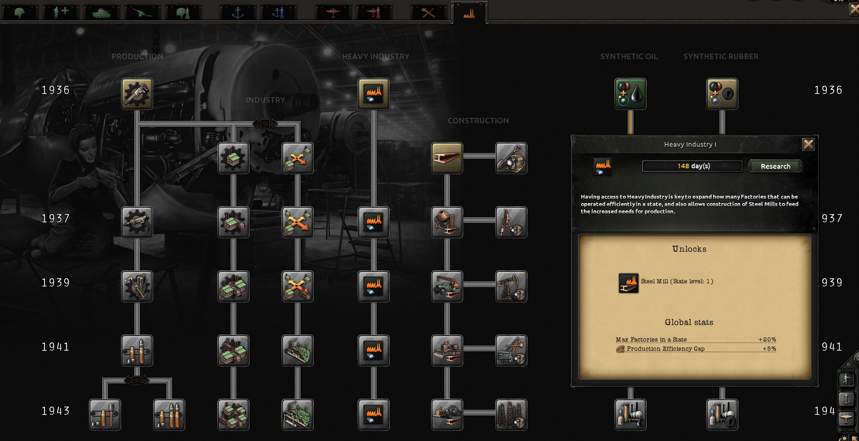Select the 1941 camouflaged factory technology

pyautogui.click(x=298, y=351)
